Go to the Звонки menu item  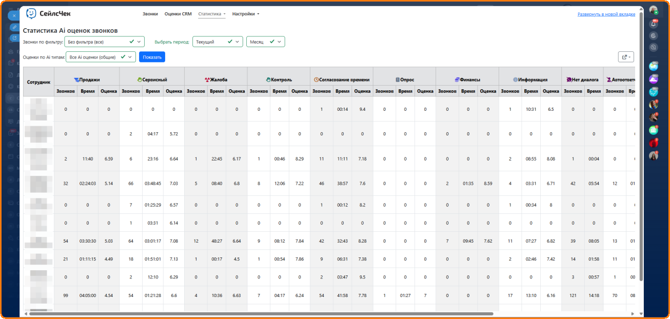click(150, 14)
